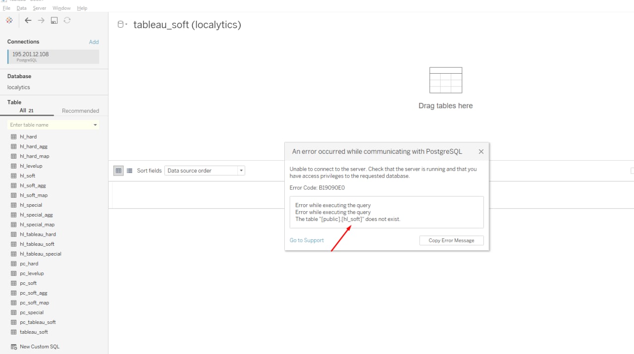The height and width of the screenshot is (354, 634).
Task: Go forward with the right arrow icon
Action: click(x=41, y=20)
